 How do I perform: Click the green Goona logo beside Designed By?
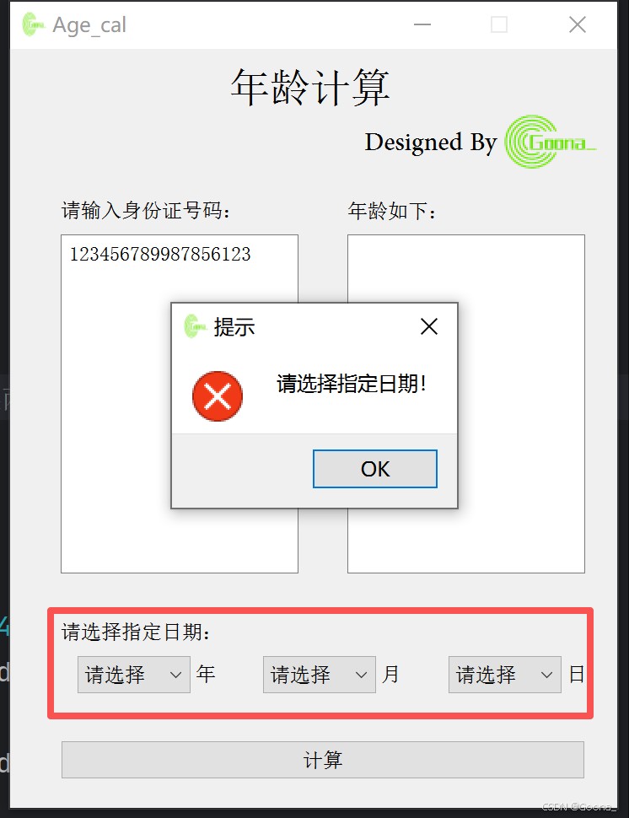point(550,142)
